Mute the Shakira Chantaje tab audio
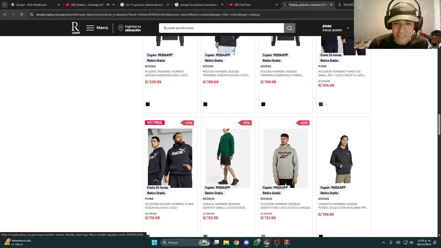The image size is (441, 248). coord(108,5)
